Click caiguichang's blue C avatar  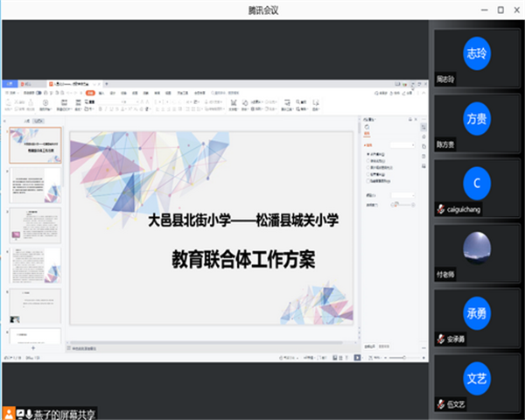(477, 184)
